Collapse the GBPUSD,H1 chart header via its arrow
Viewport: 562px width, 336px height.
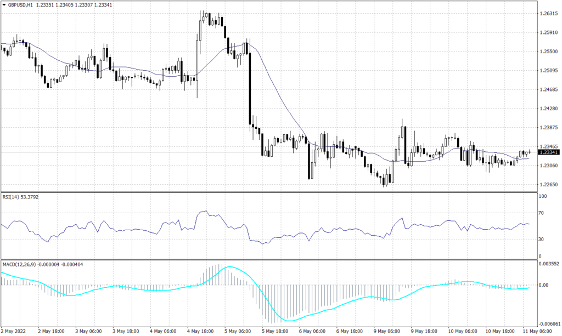coord(5,5)
